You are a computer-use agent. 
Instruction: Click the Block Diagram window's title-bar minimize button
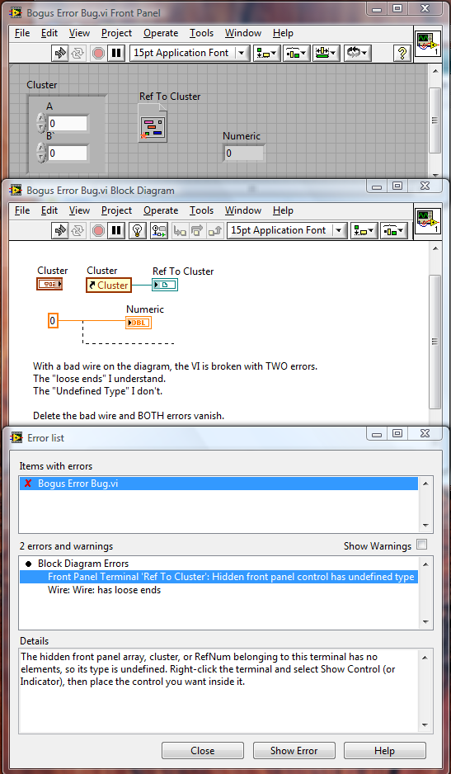tap(377, 186)
